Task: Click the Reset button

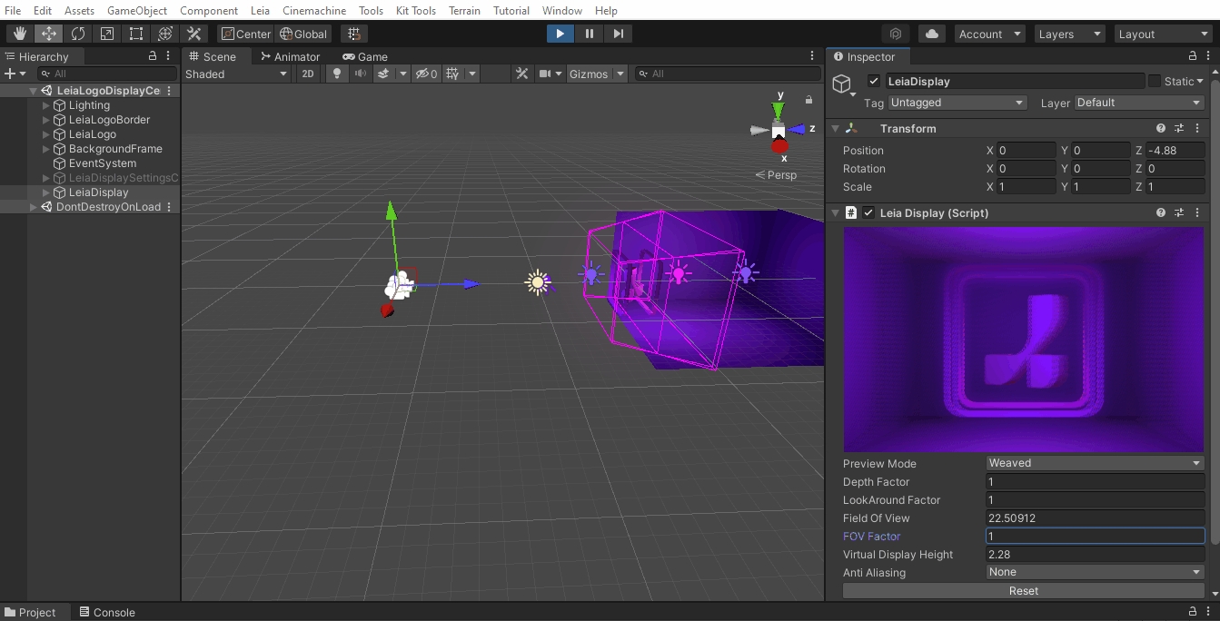Action: pyautogui.click(x=1024, y=590)
